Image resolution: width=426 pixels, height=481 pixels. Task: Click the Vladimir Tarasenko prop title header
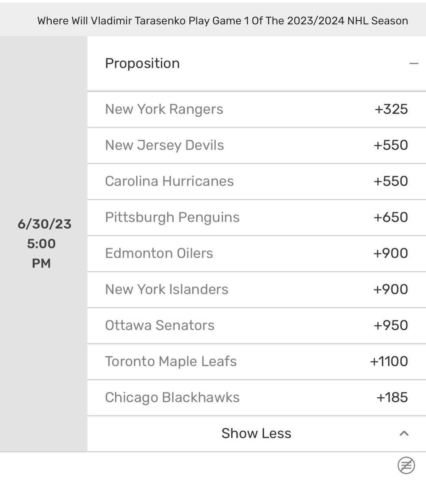[222, 21]
